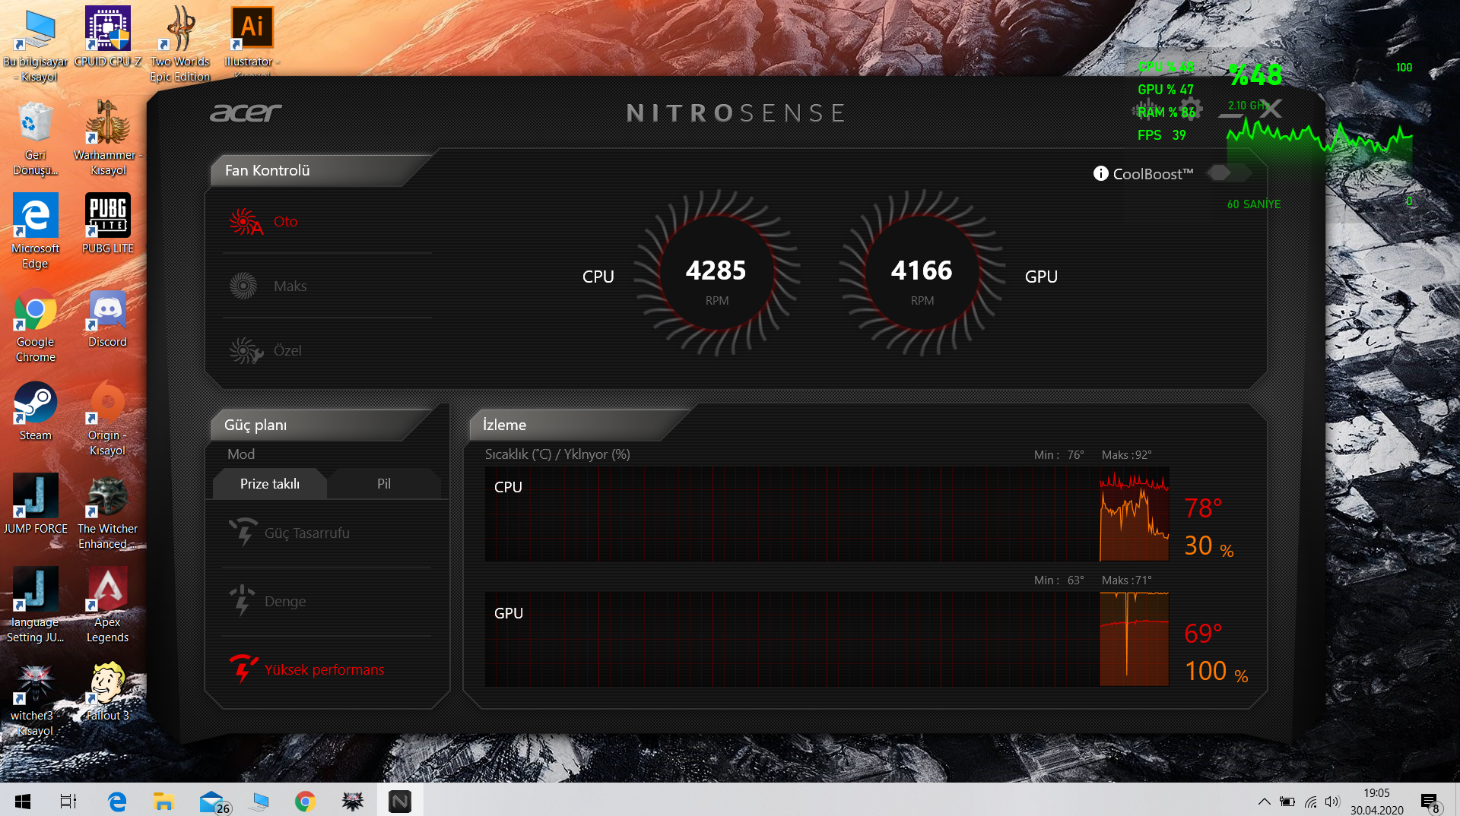Open Warhammer desktop shortcut

(108, 139)
